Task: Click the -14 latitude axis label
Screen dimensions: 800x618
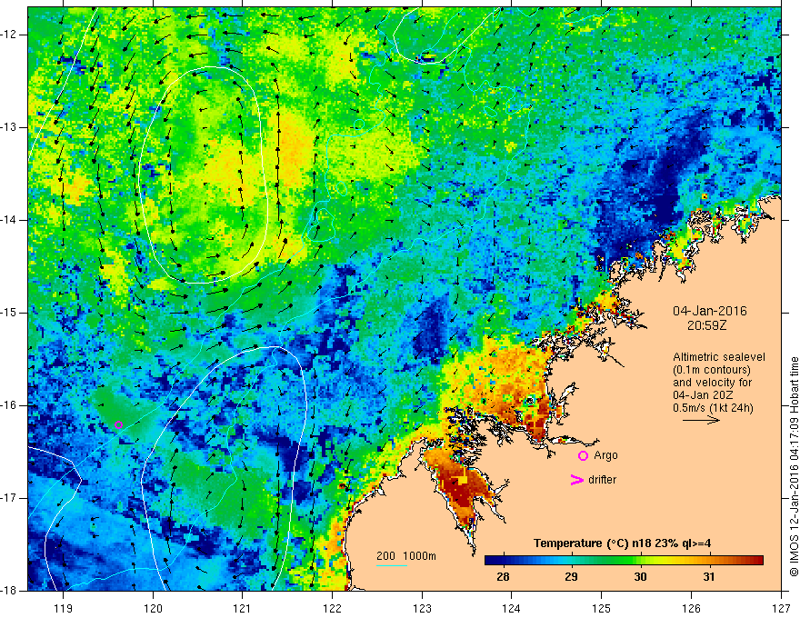Action: (9, 220)
